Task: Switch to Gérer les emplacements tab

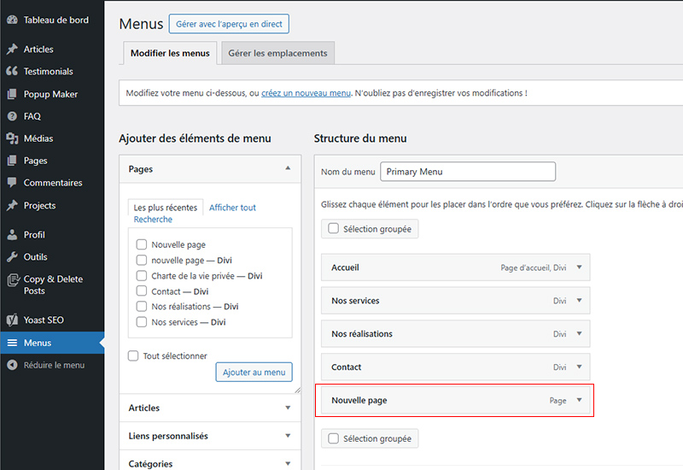Action: tap(277, 53)
